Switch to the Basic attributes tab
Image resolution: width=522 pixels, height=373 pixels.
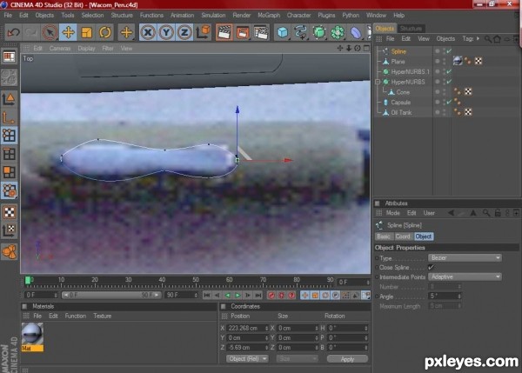(x=384, y=236)
